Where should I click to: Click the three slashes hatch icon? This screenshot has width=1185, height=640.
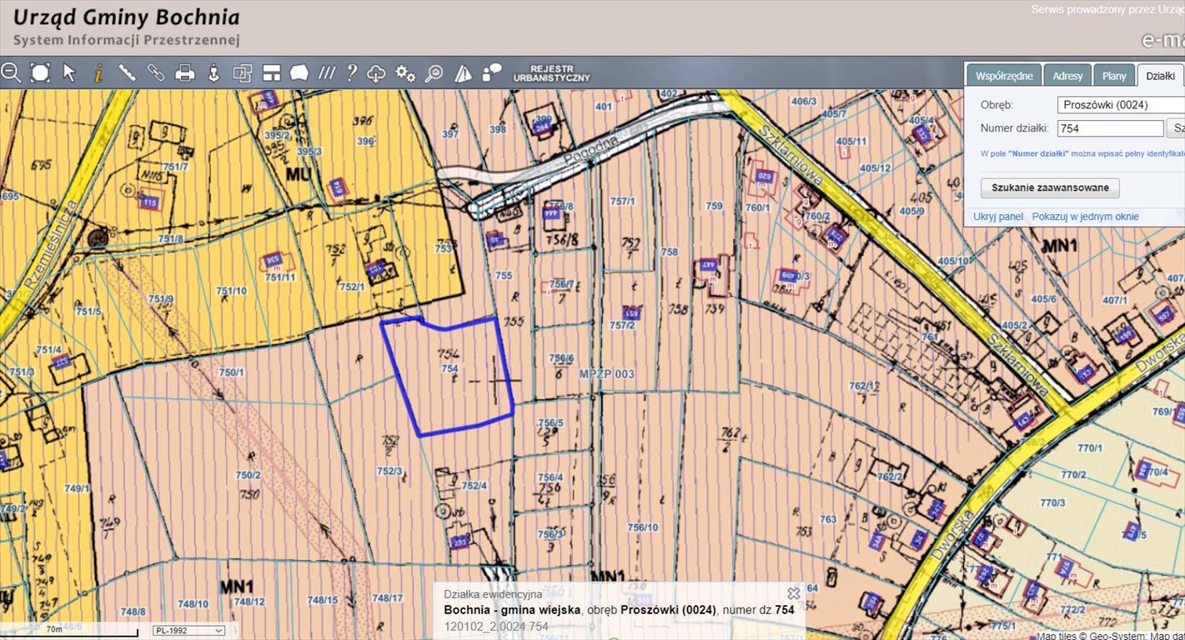(327, 73)
